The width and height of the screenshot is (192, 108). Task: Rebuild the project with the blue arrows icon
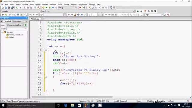[x=53, y=7]
